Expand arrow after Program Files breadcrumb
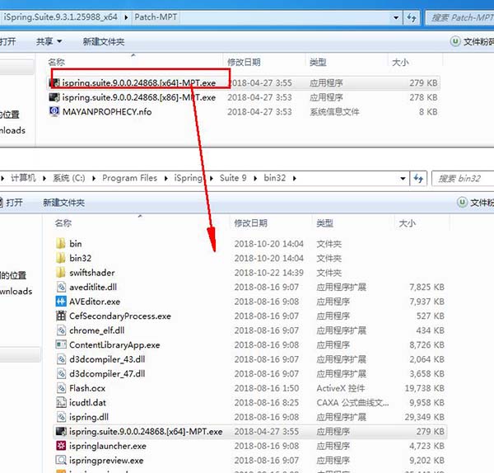The height and width of the screenshot is (473, 494). [x=166, y=179]
